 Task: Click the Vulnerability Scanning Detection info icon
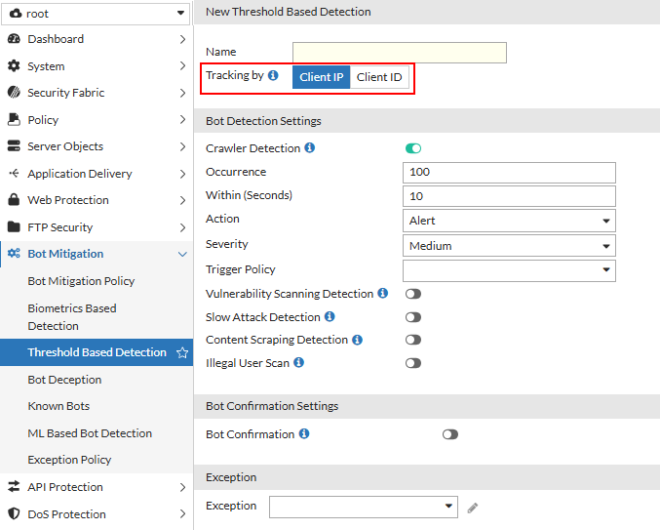383,294
